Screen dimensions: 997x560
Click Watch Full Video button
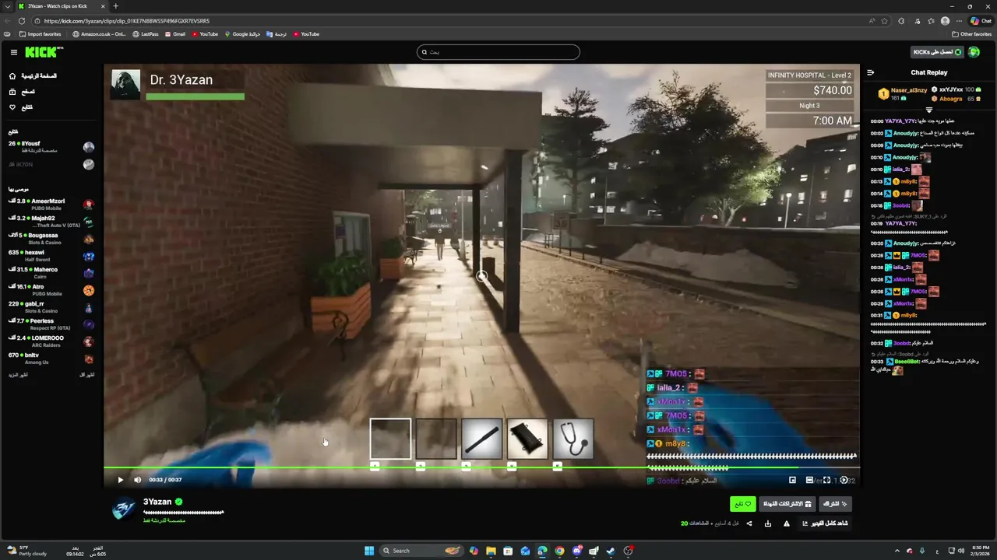tap(825, 523)
